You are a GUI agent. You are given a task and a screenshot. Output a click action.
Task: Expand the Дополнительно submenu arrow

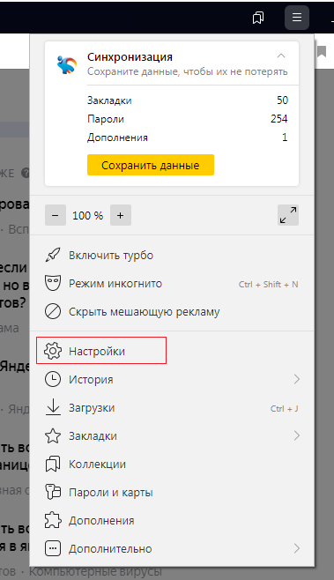point(296,548)
